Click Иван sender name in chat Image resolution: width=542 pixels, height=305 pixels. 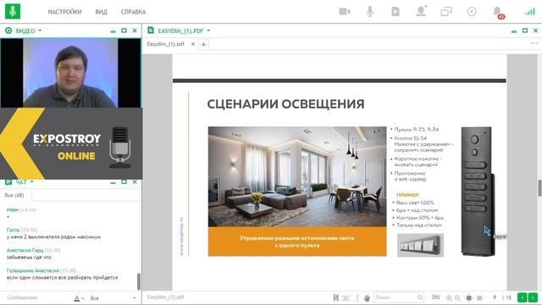pos(13,210)
